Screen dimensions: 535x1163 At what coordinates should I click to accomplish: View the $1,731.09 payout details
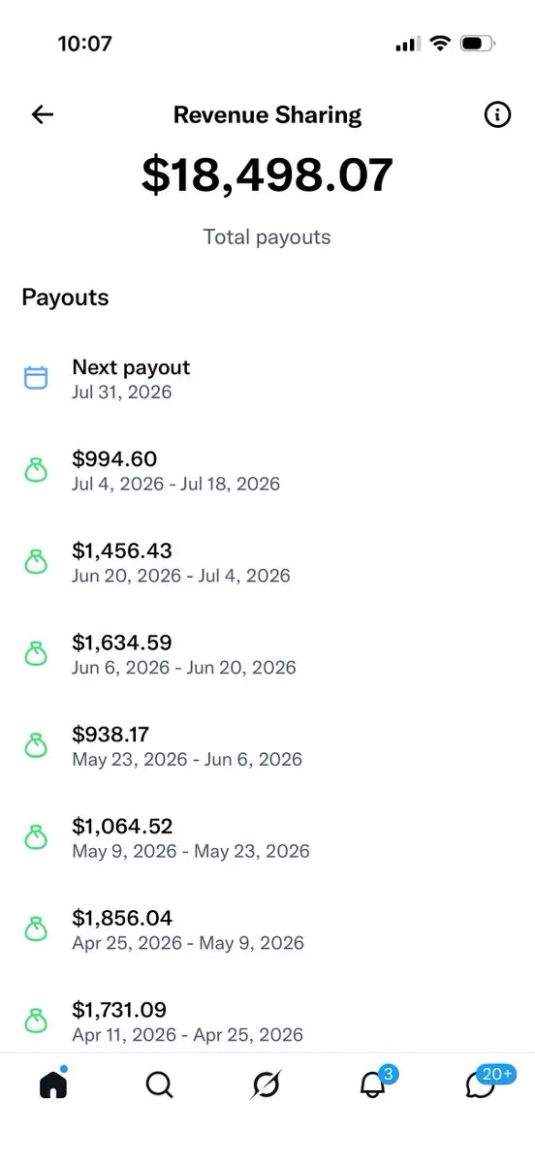267,1022
